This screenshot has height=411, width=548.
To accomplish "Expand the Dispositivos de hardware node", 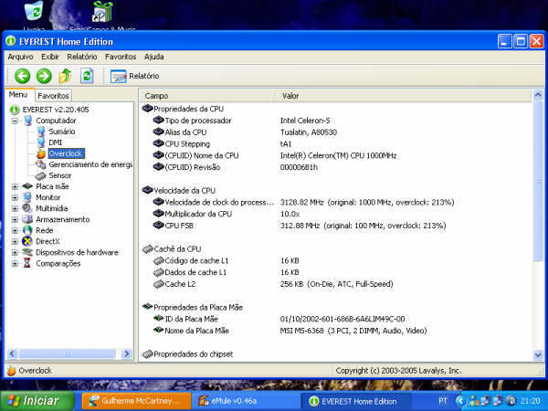I will (15, 253).
